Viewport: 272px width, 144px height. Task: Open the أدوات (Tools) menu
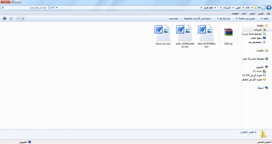pyautogui.click(x=244, y=14)
